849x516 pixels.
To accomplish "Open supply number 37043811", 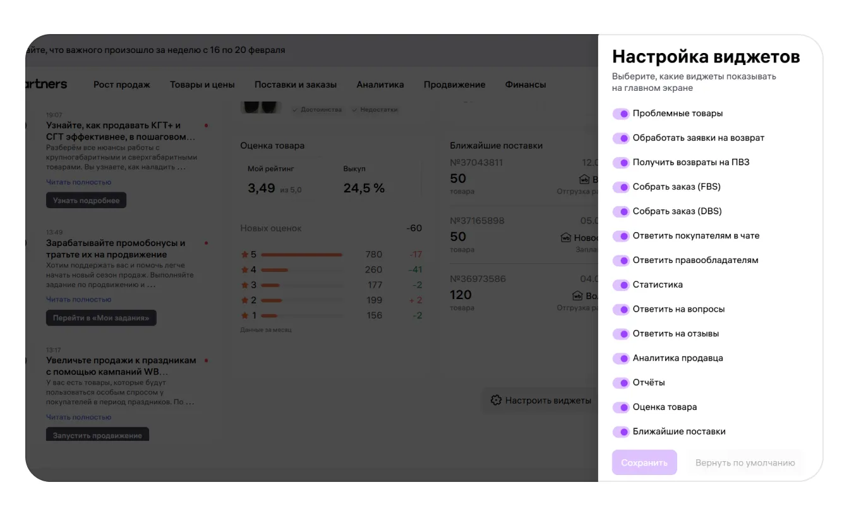I will click(x=476, y=163).
